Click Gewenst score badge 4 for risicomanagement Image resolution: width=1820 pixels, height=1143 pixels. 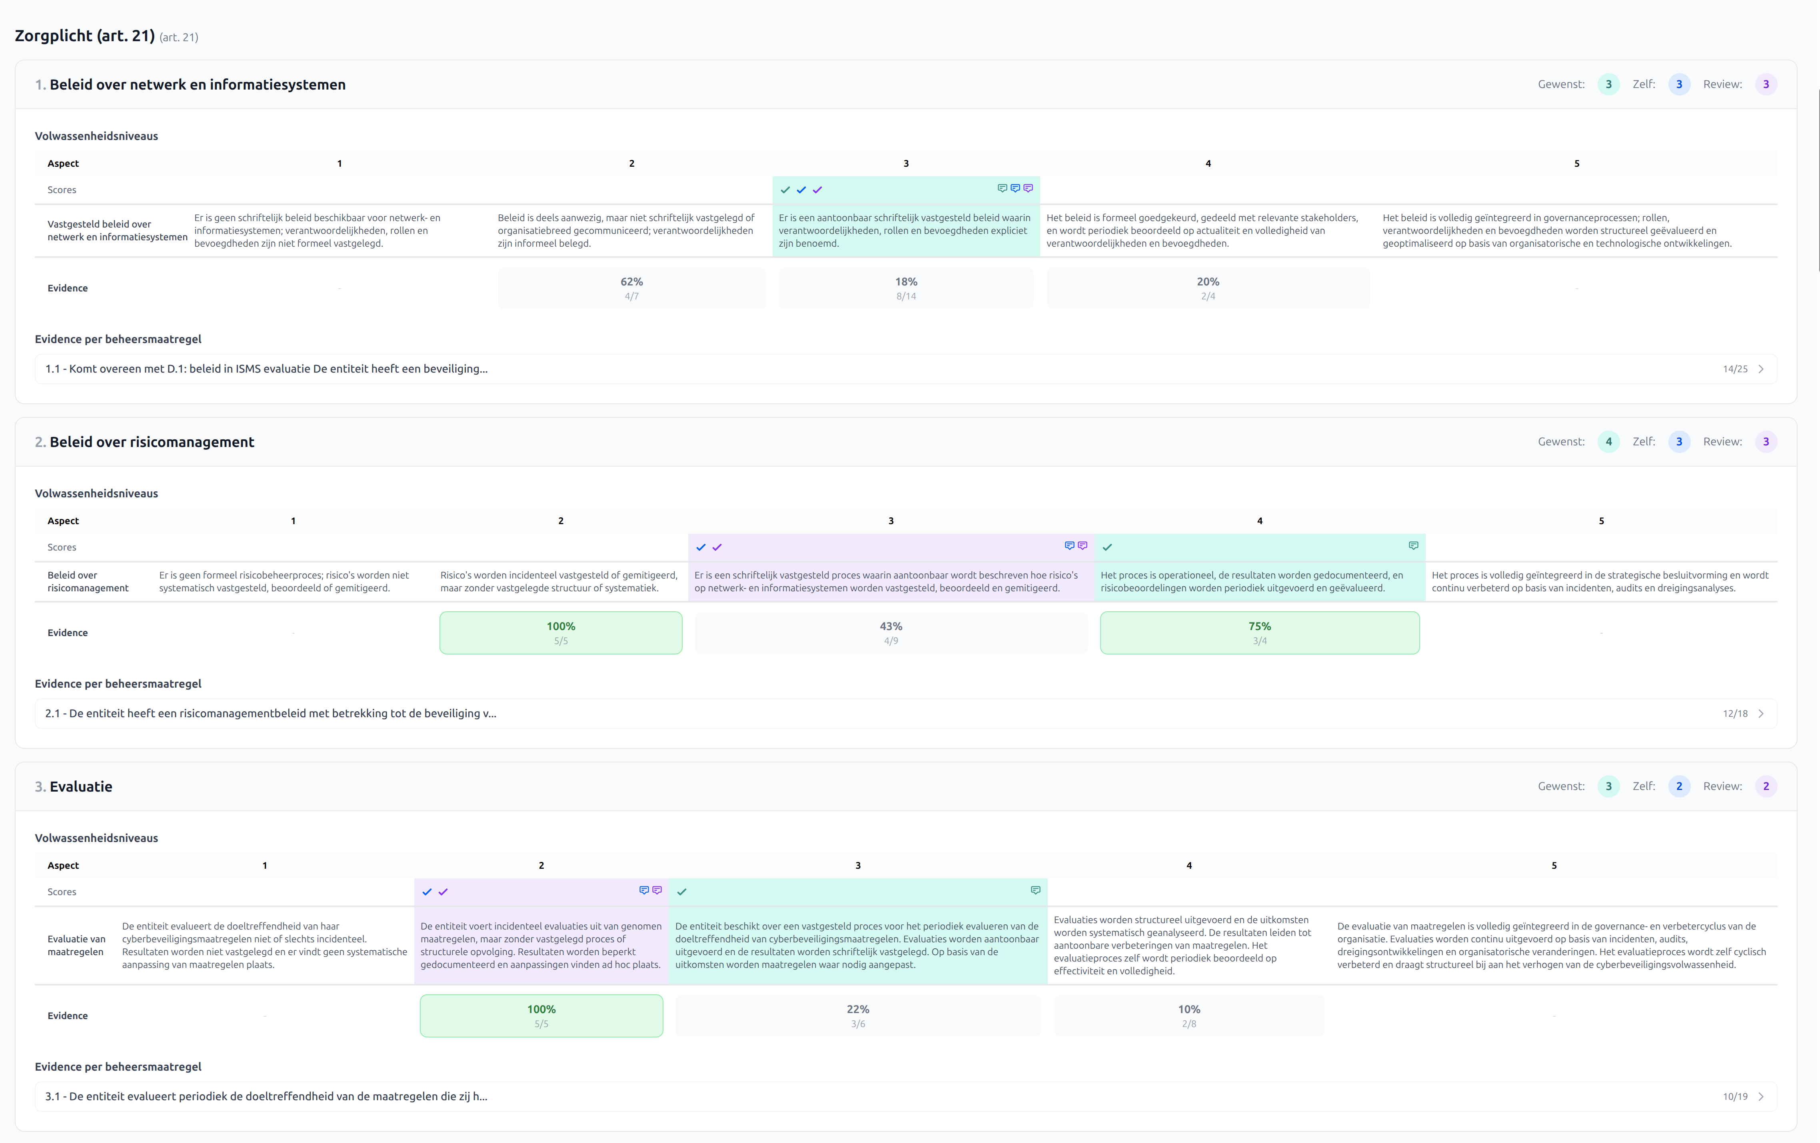1608,442
